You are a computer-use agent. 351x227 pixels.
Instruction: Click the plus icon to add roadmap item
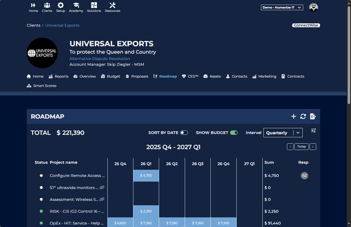pyautogui.click(x=293, y=117)
